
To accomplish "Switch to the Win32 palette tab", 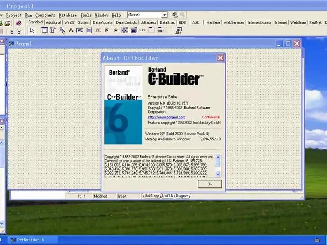I will pos(69,22).
